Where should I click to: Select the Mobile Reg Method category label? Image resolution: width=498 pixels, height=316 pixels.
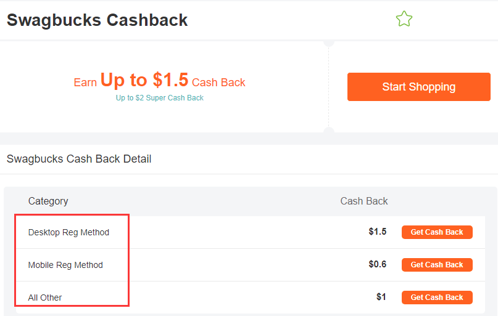coord(65,265)
